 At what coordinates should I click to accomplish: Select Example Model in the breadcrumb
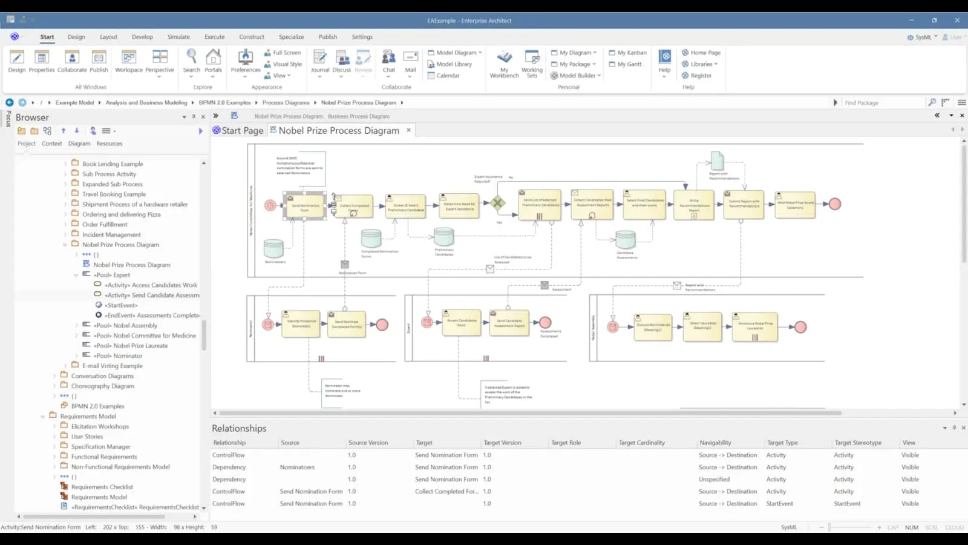(x=74, y=103)
